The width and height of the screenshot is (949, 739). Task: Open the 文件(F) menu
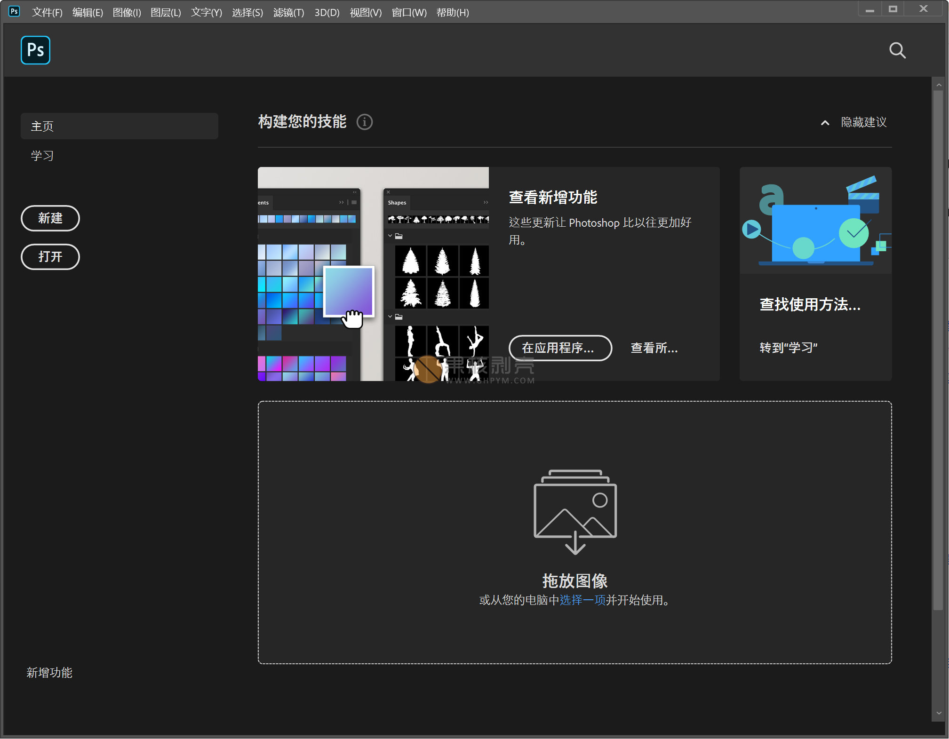(47, 12)
